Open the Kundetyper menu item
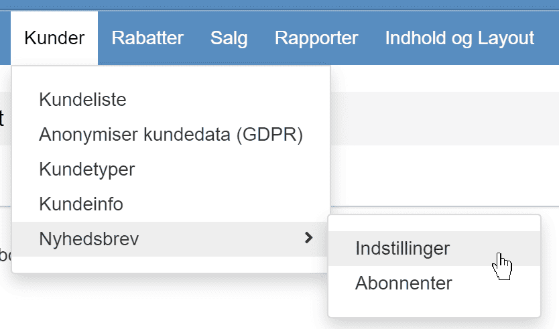The image size is (559, 329). tap(170, 170)
